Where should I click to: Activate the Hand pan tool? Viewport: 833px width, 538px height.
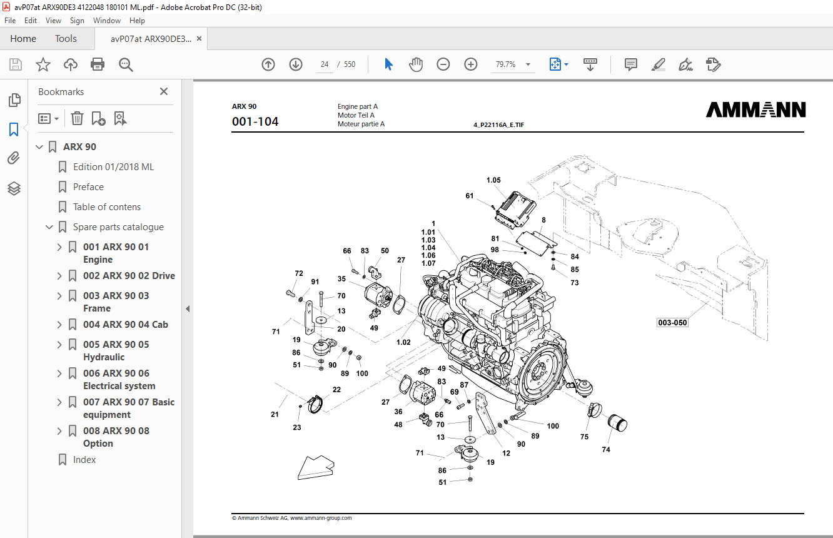[416, 64]
